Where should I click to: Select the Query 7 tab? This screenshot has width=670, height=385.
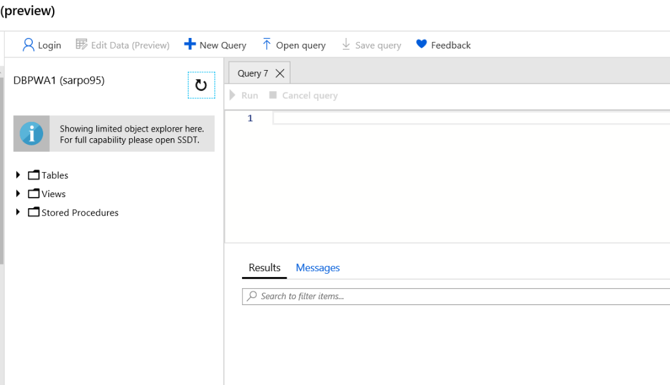pos(253,73)
